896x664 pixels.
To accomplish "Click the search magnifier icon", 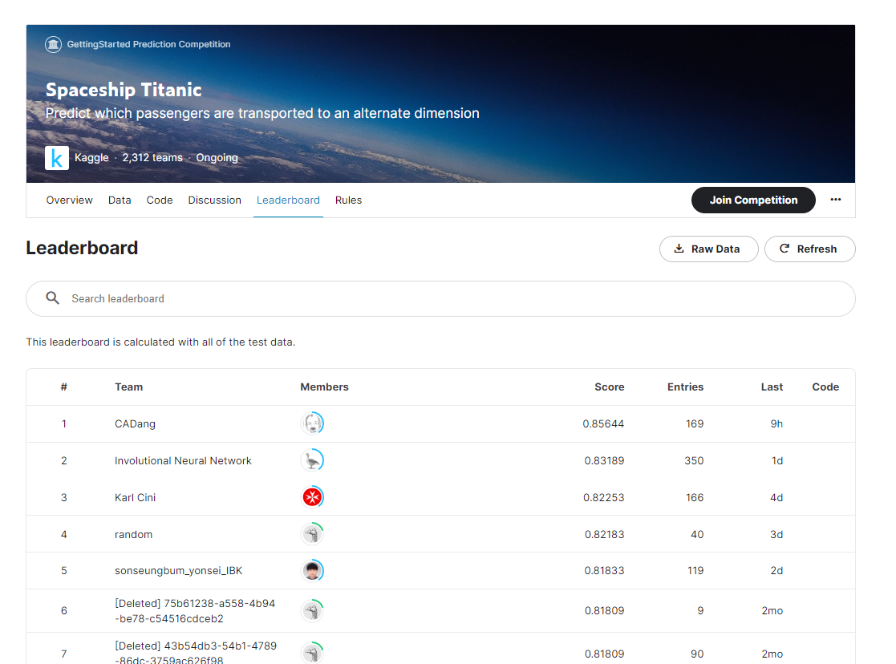I will (x=53, y=298).
